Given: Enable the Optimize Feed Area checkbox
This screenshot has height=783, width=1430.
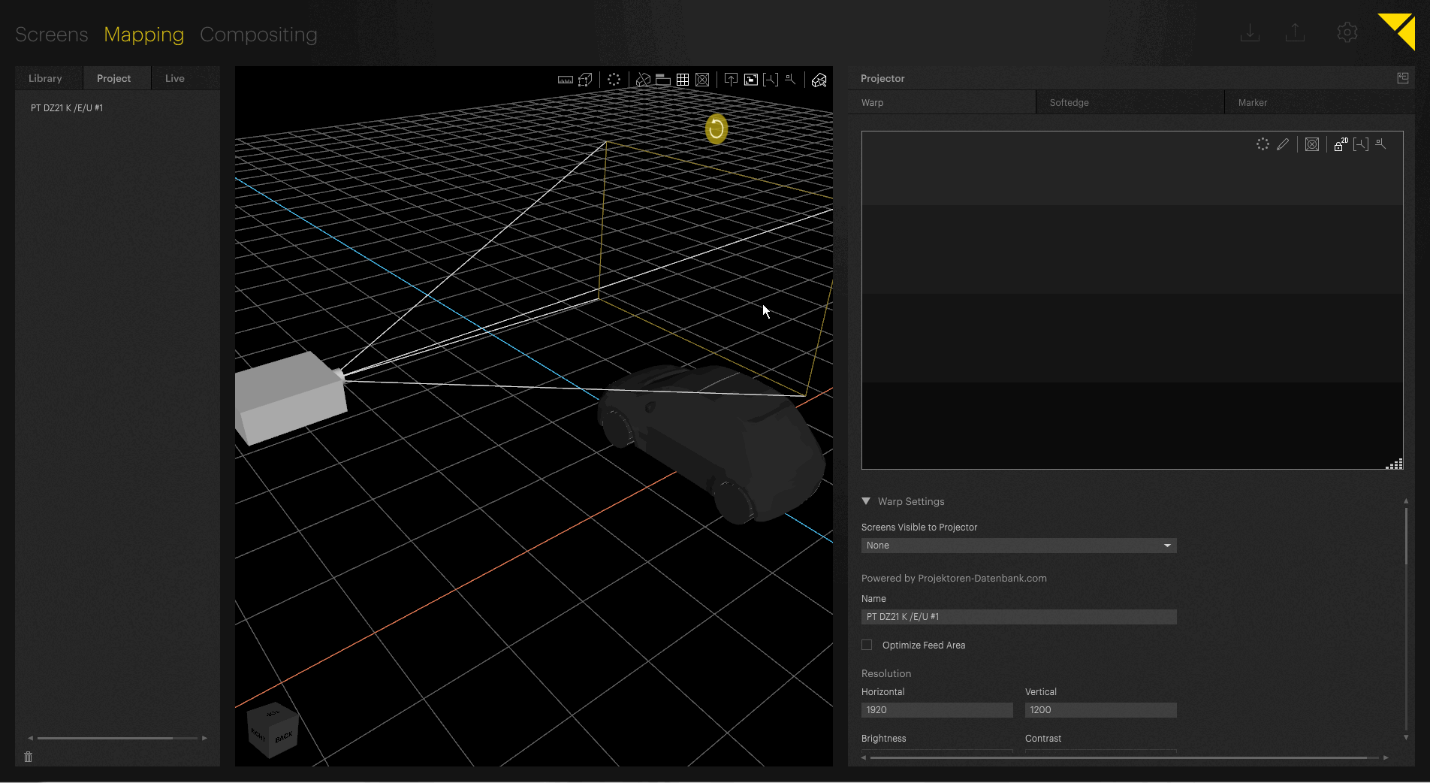Looking at the screenshot, I should pos(867,645).
